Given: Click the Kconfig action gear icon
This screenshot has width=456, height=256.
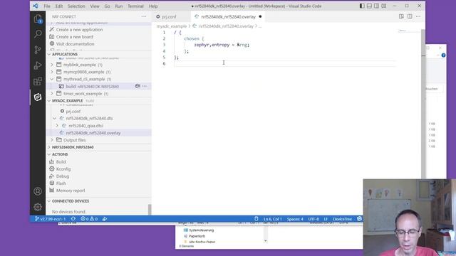Looking at the screenshot, I should click(x=52, y=169).
